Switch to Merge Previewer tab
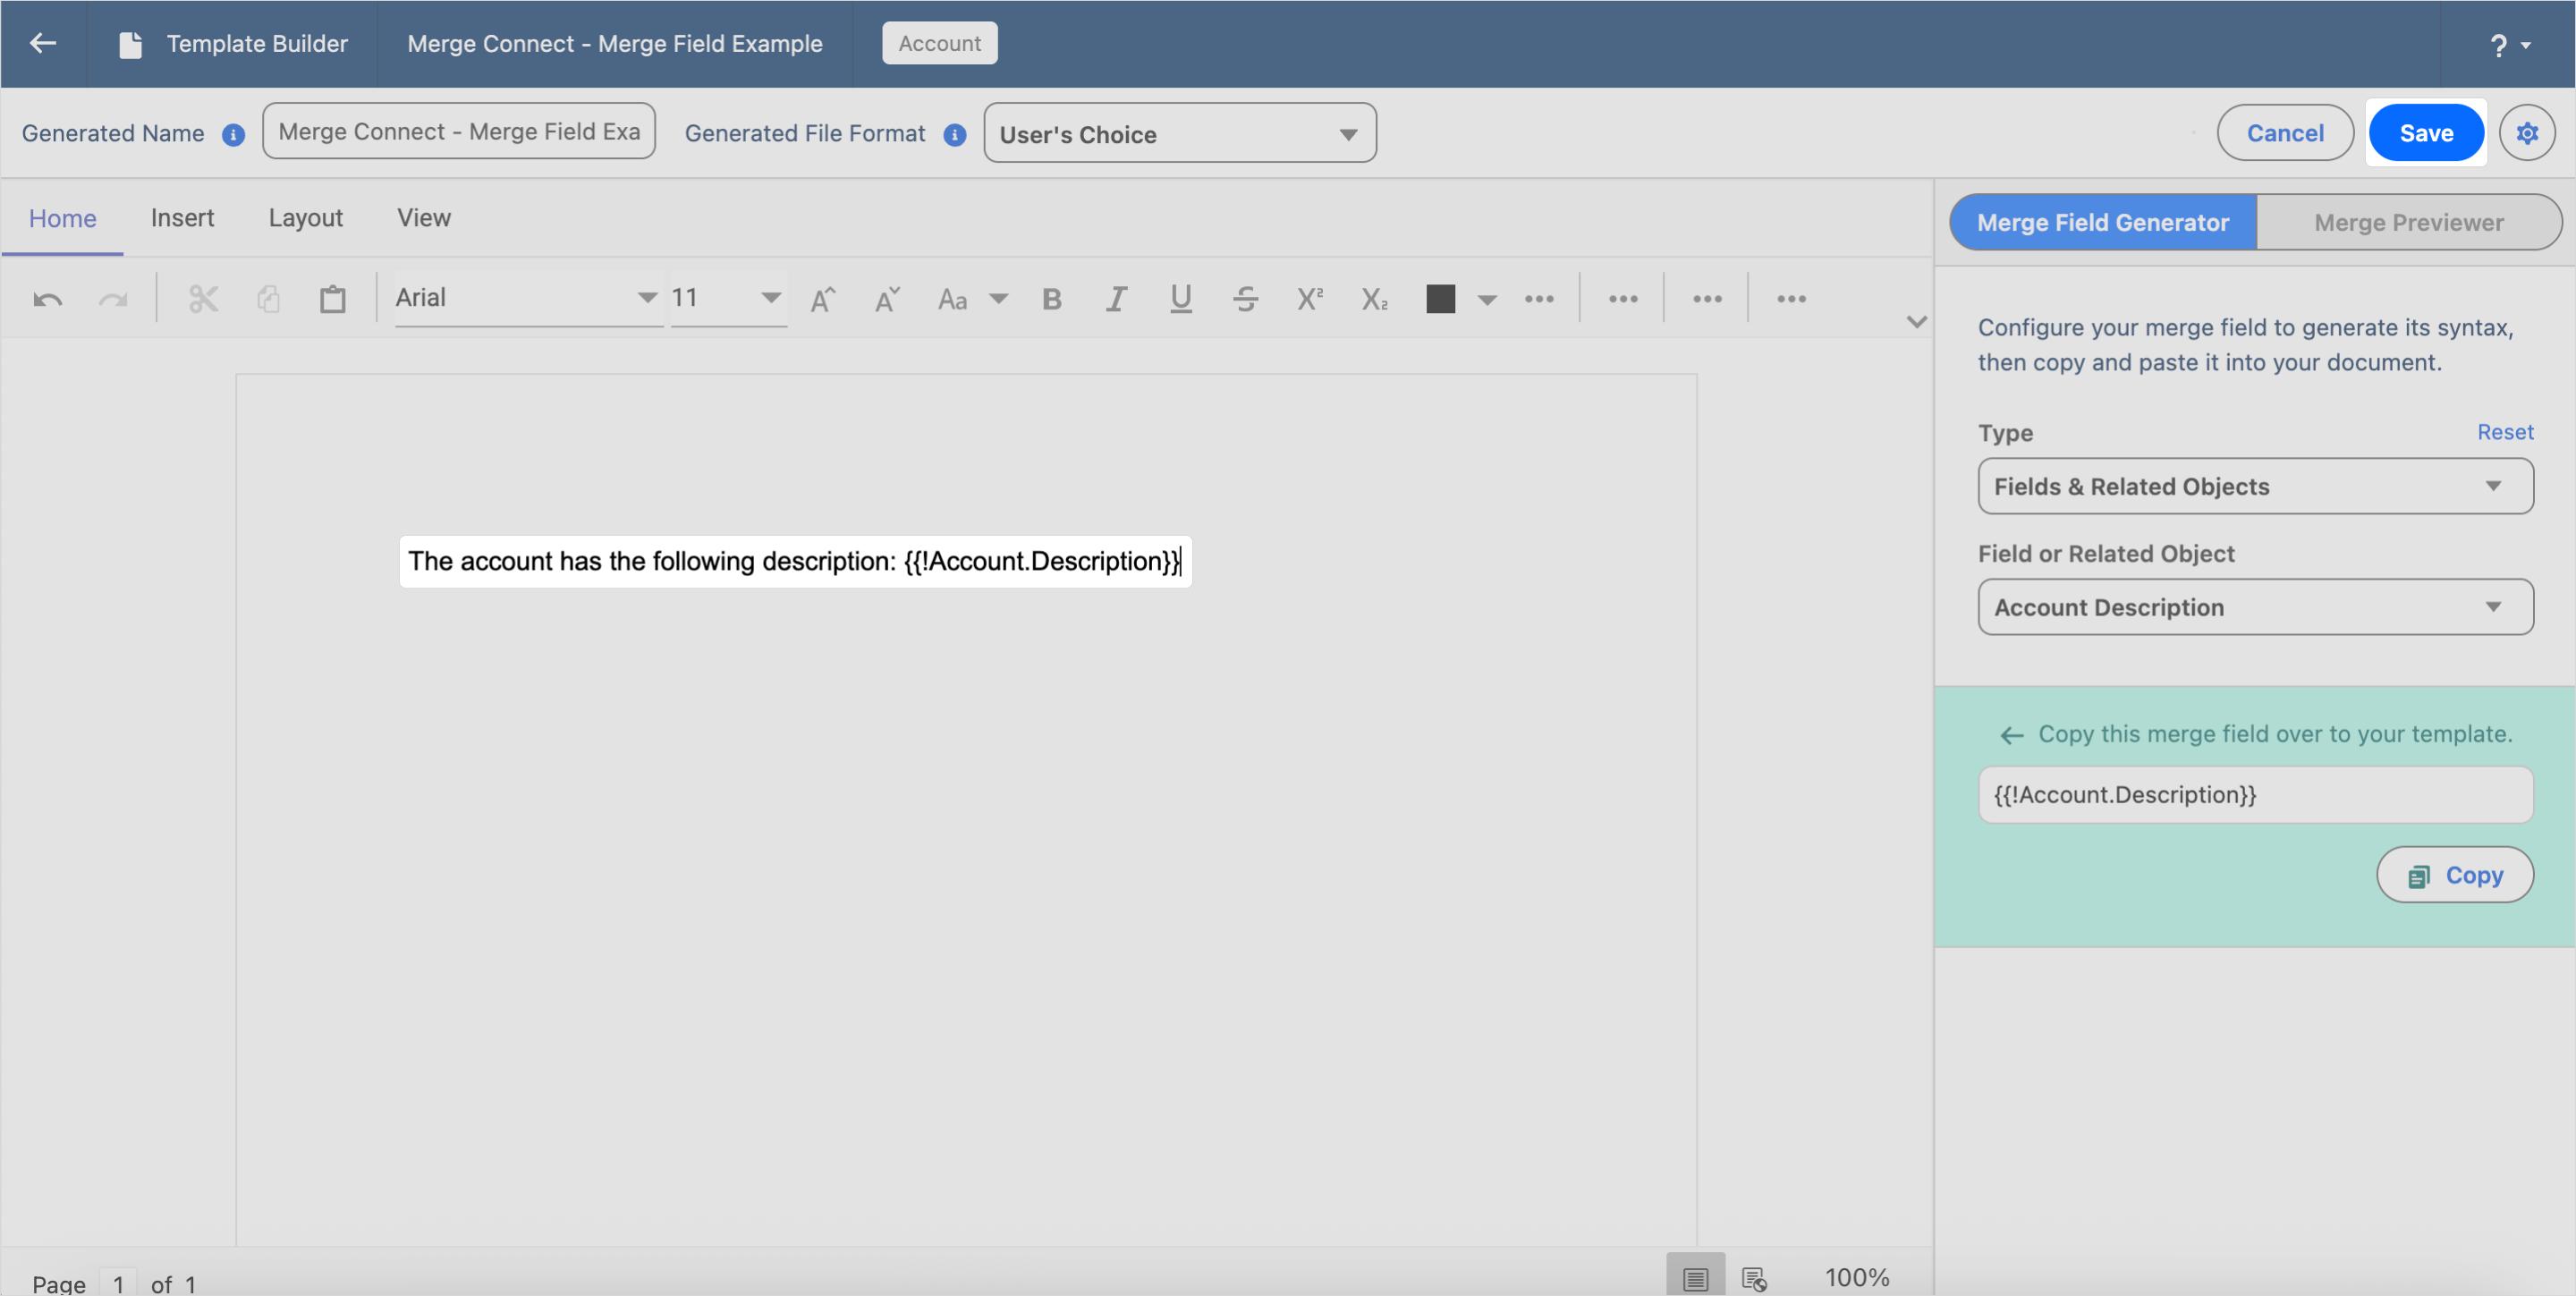 click(2408, 222)
